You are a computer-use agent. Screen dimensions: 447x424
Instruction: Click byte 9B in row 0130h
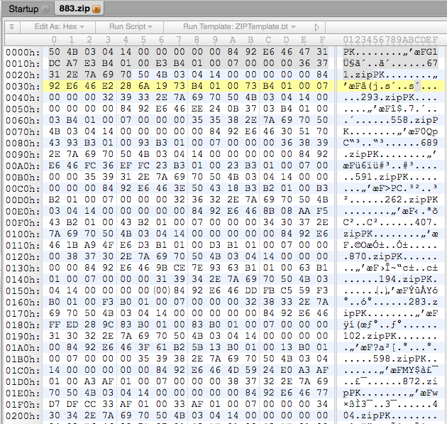161,267
